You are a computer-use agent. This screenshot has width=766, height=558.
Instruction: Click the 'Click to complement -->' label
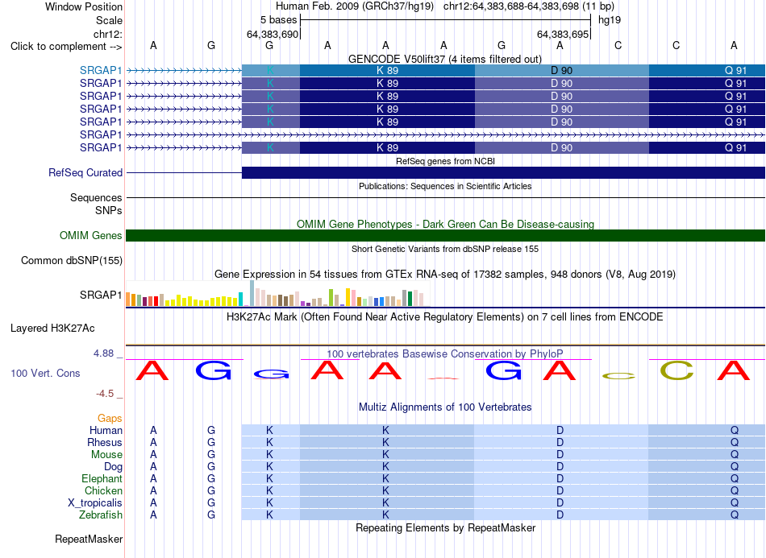tap(66, 47)
